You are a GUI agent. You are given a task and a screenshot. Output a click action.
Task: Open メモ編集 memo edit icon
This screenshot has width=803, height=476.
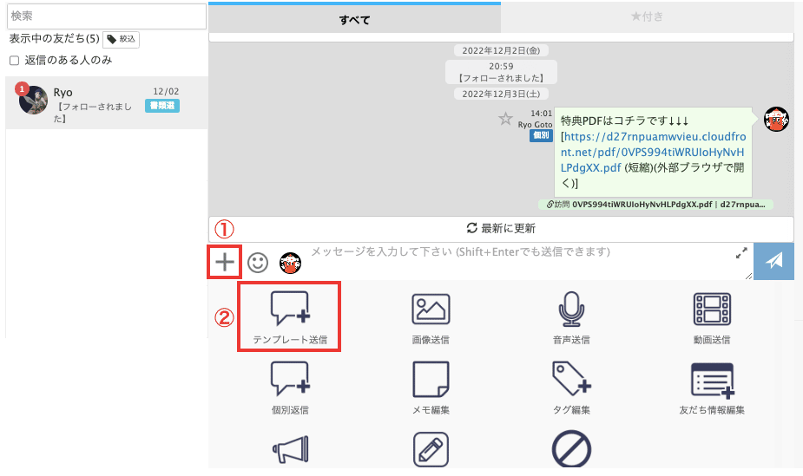click(431, 388)
